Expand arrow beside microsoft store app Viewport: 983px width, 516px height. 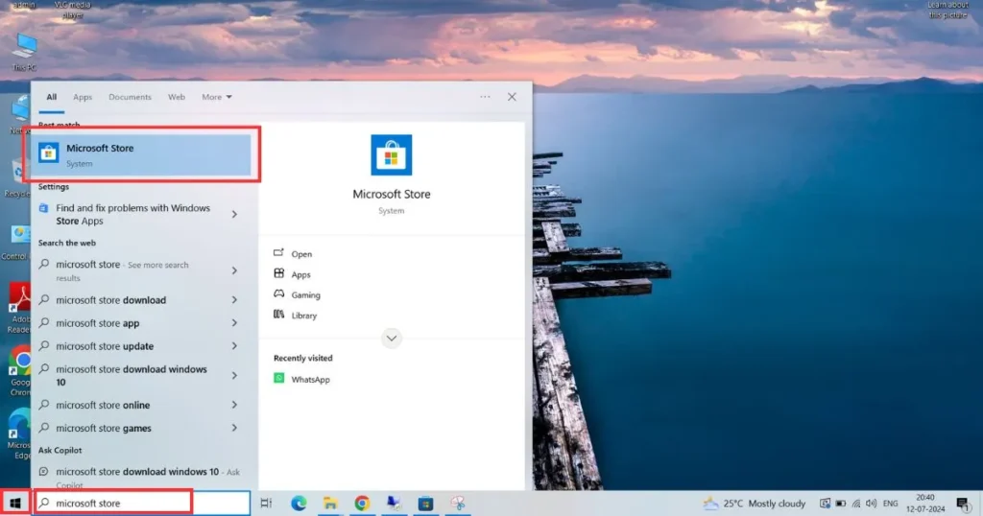[234, 323]
